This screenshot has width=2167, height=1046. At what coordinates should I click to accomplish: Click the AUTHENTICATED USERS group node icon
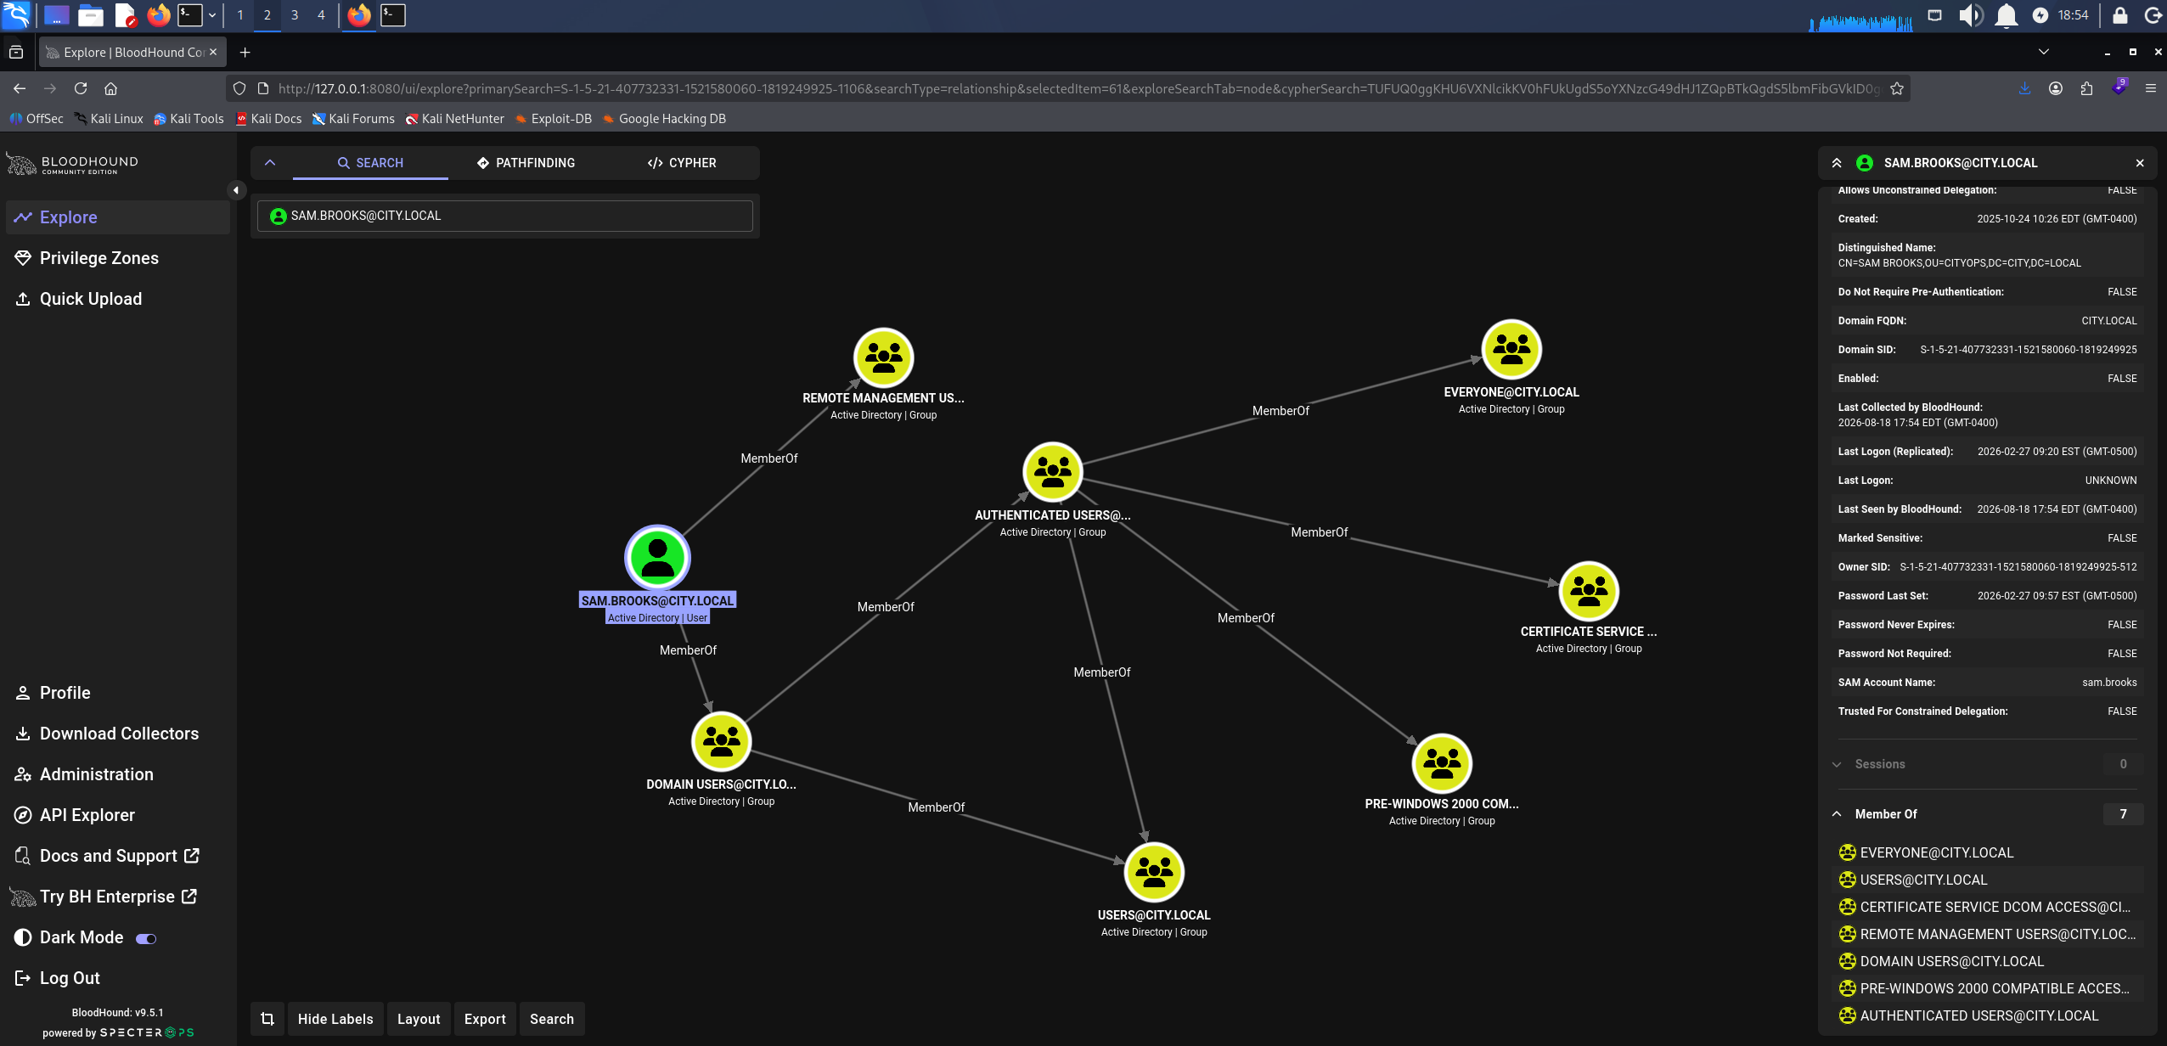point(1052,472)
